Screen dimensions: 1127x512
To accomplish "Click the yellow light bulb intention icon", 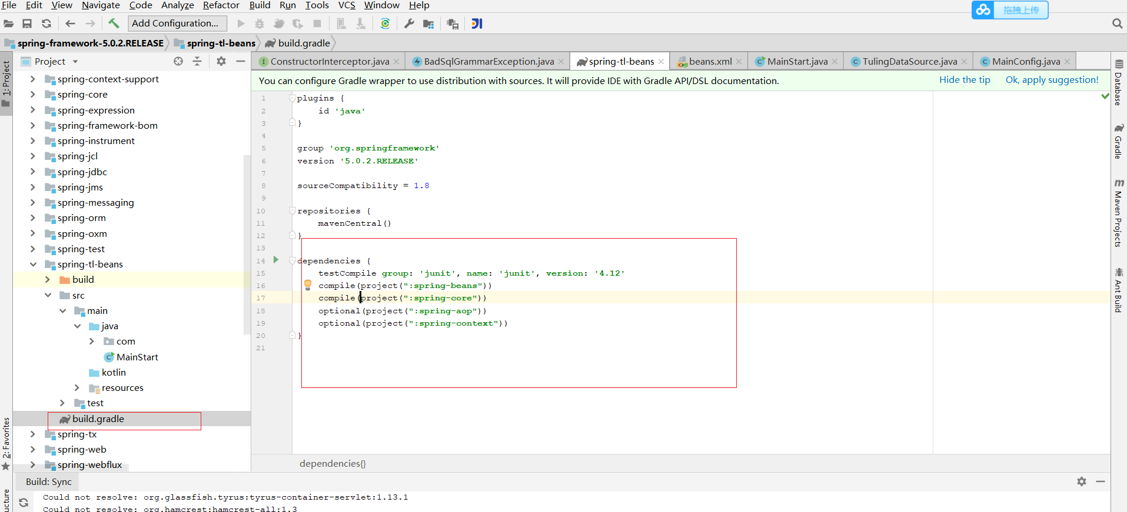I will (308, 285).
